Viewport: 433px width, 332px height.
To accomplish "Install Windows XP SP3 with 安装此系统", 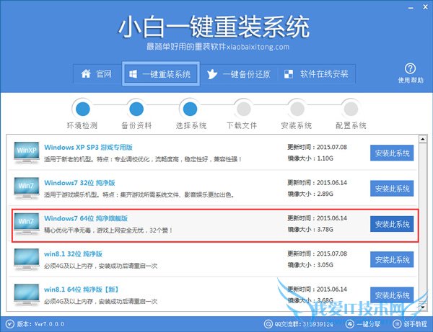I will pos(392,153).
